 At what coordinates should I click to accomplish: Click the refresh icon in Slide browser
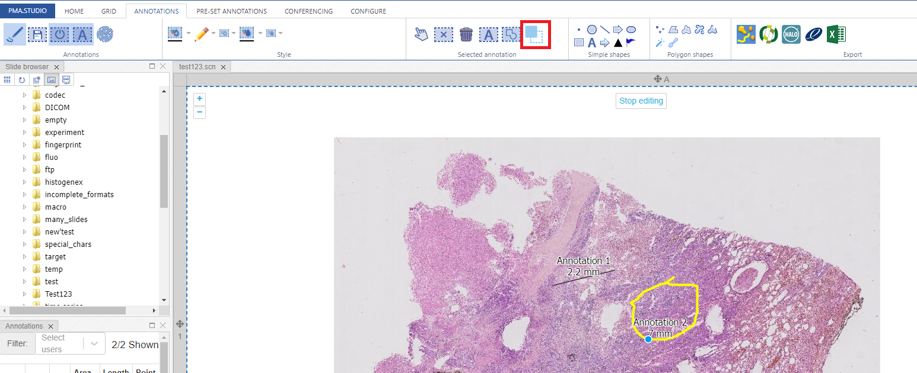tap(22, 80)
